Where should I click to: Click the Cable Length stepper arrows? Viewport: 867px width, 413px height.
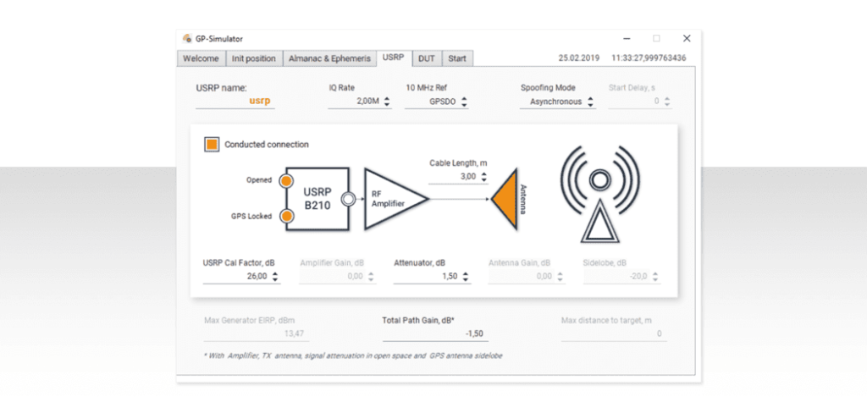pyautogui.click(x=483, y=177)
